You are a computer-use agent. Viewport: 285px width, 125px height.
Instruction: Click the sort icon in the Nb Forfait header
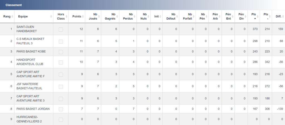coord(194,17)
